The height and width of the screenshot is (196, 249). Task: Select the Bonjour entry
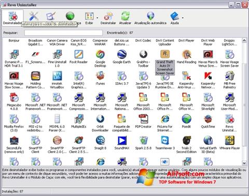[14, 40]
